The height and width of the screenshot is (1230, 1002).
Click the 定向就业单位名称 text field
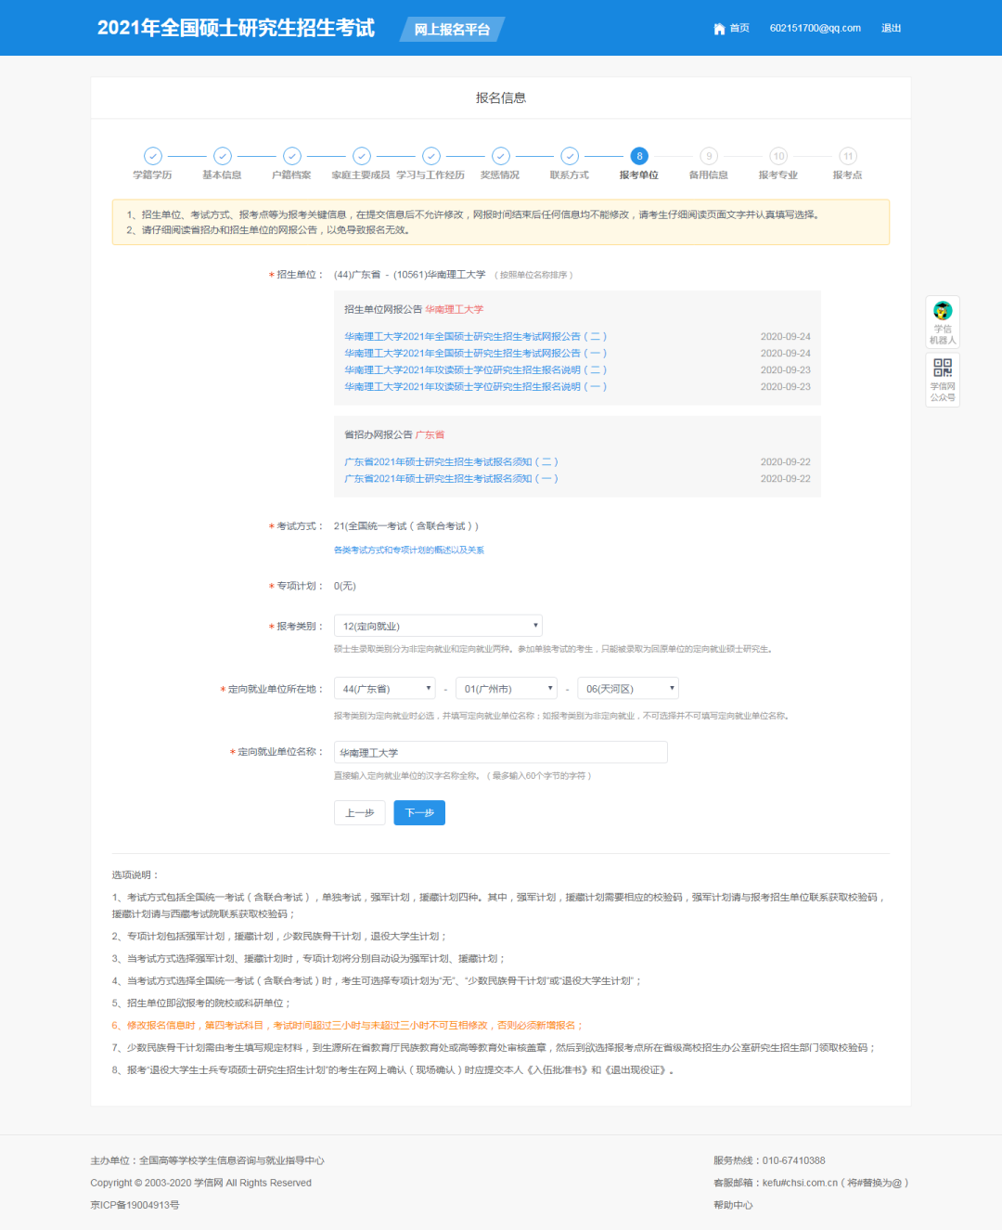(x=501, y=753)
